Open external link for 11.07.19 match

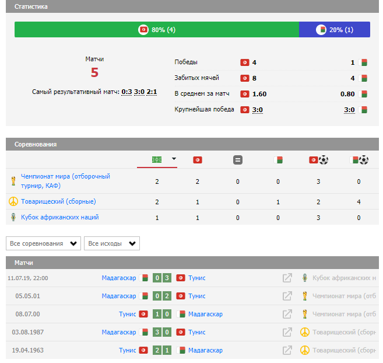(x=287, y=278)
